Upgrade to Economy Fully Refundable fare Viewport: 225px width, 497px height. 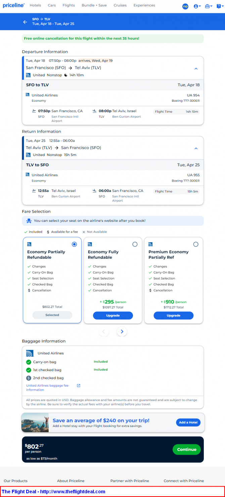point(113,315)
